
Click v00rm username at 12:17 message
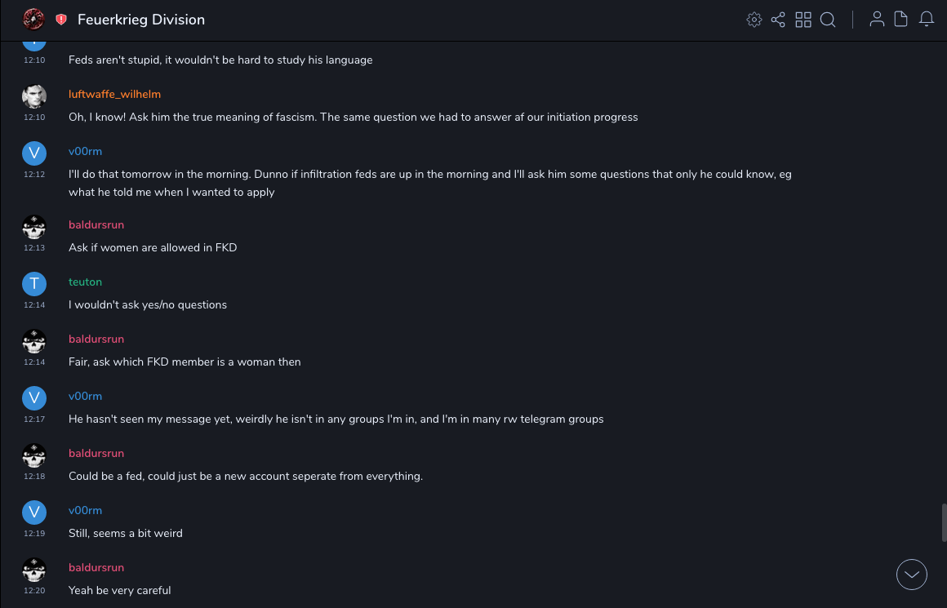pos(85,397)
